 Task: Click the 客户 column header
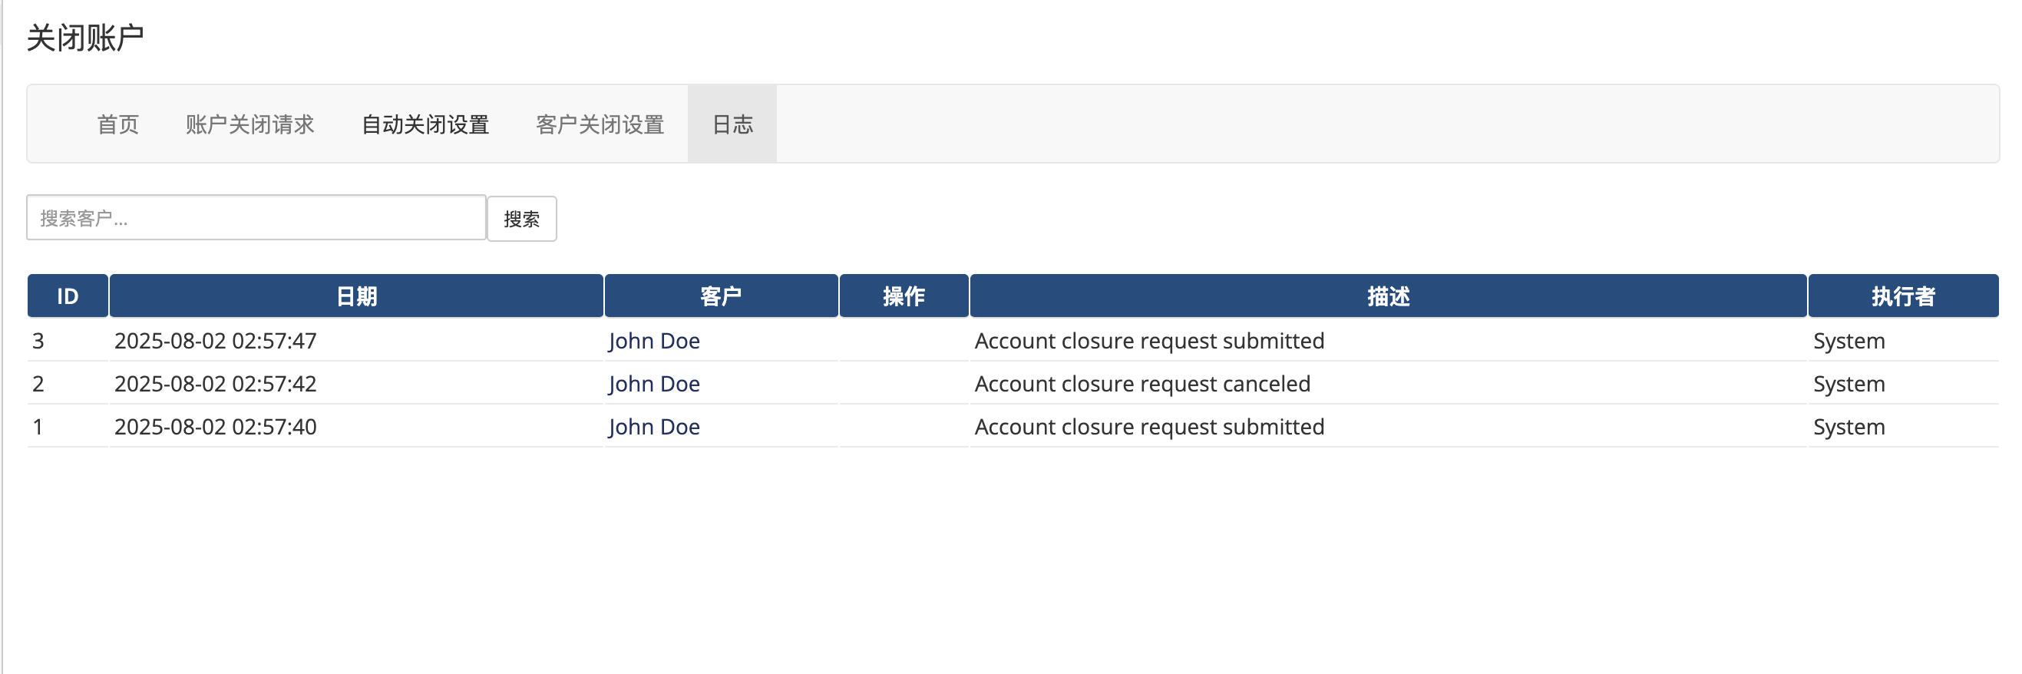coord(721,296)
